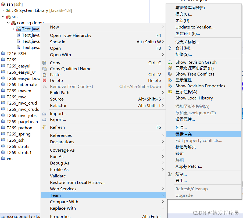Choose Restore from Local History...
The width and height of the screenshot is (243, 218).
point(103,182)
